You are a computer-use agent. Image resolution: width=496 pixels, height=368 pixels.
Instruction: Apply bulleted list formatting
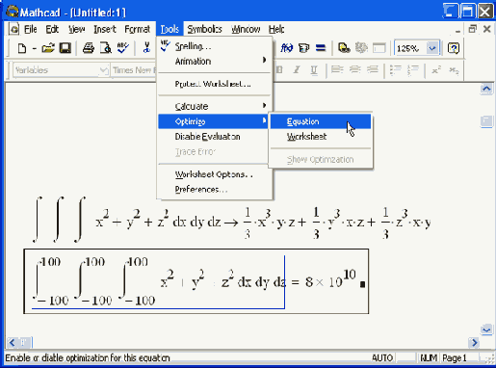click(x=396, y=69)
